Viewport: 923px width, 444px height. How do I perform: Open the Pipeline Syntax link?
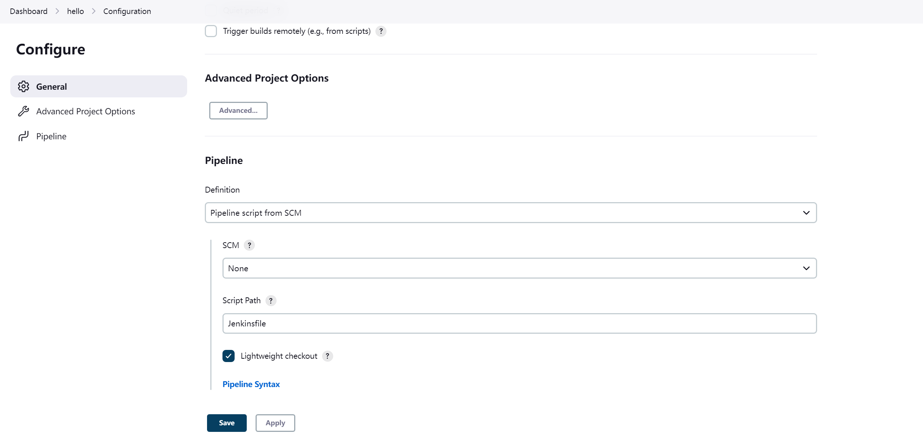[x=251, y=384]
